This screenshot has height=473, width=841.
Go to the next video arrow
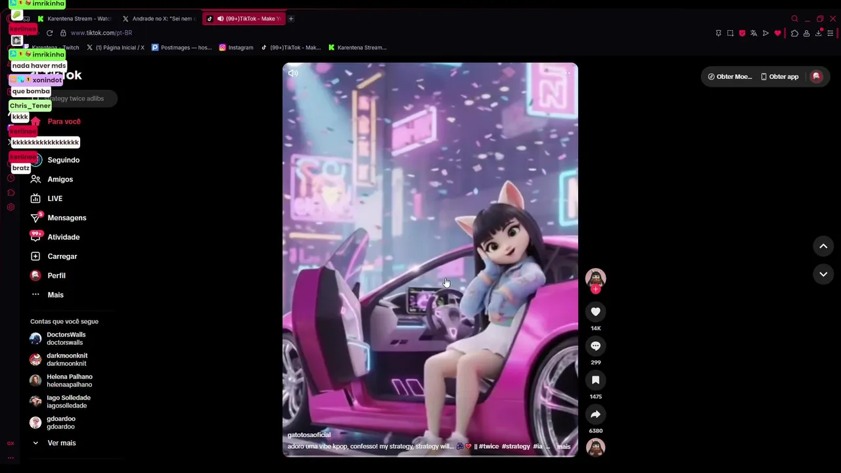pyautogui.click(x=823, y=274)
